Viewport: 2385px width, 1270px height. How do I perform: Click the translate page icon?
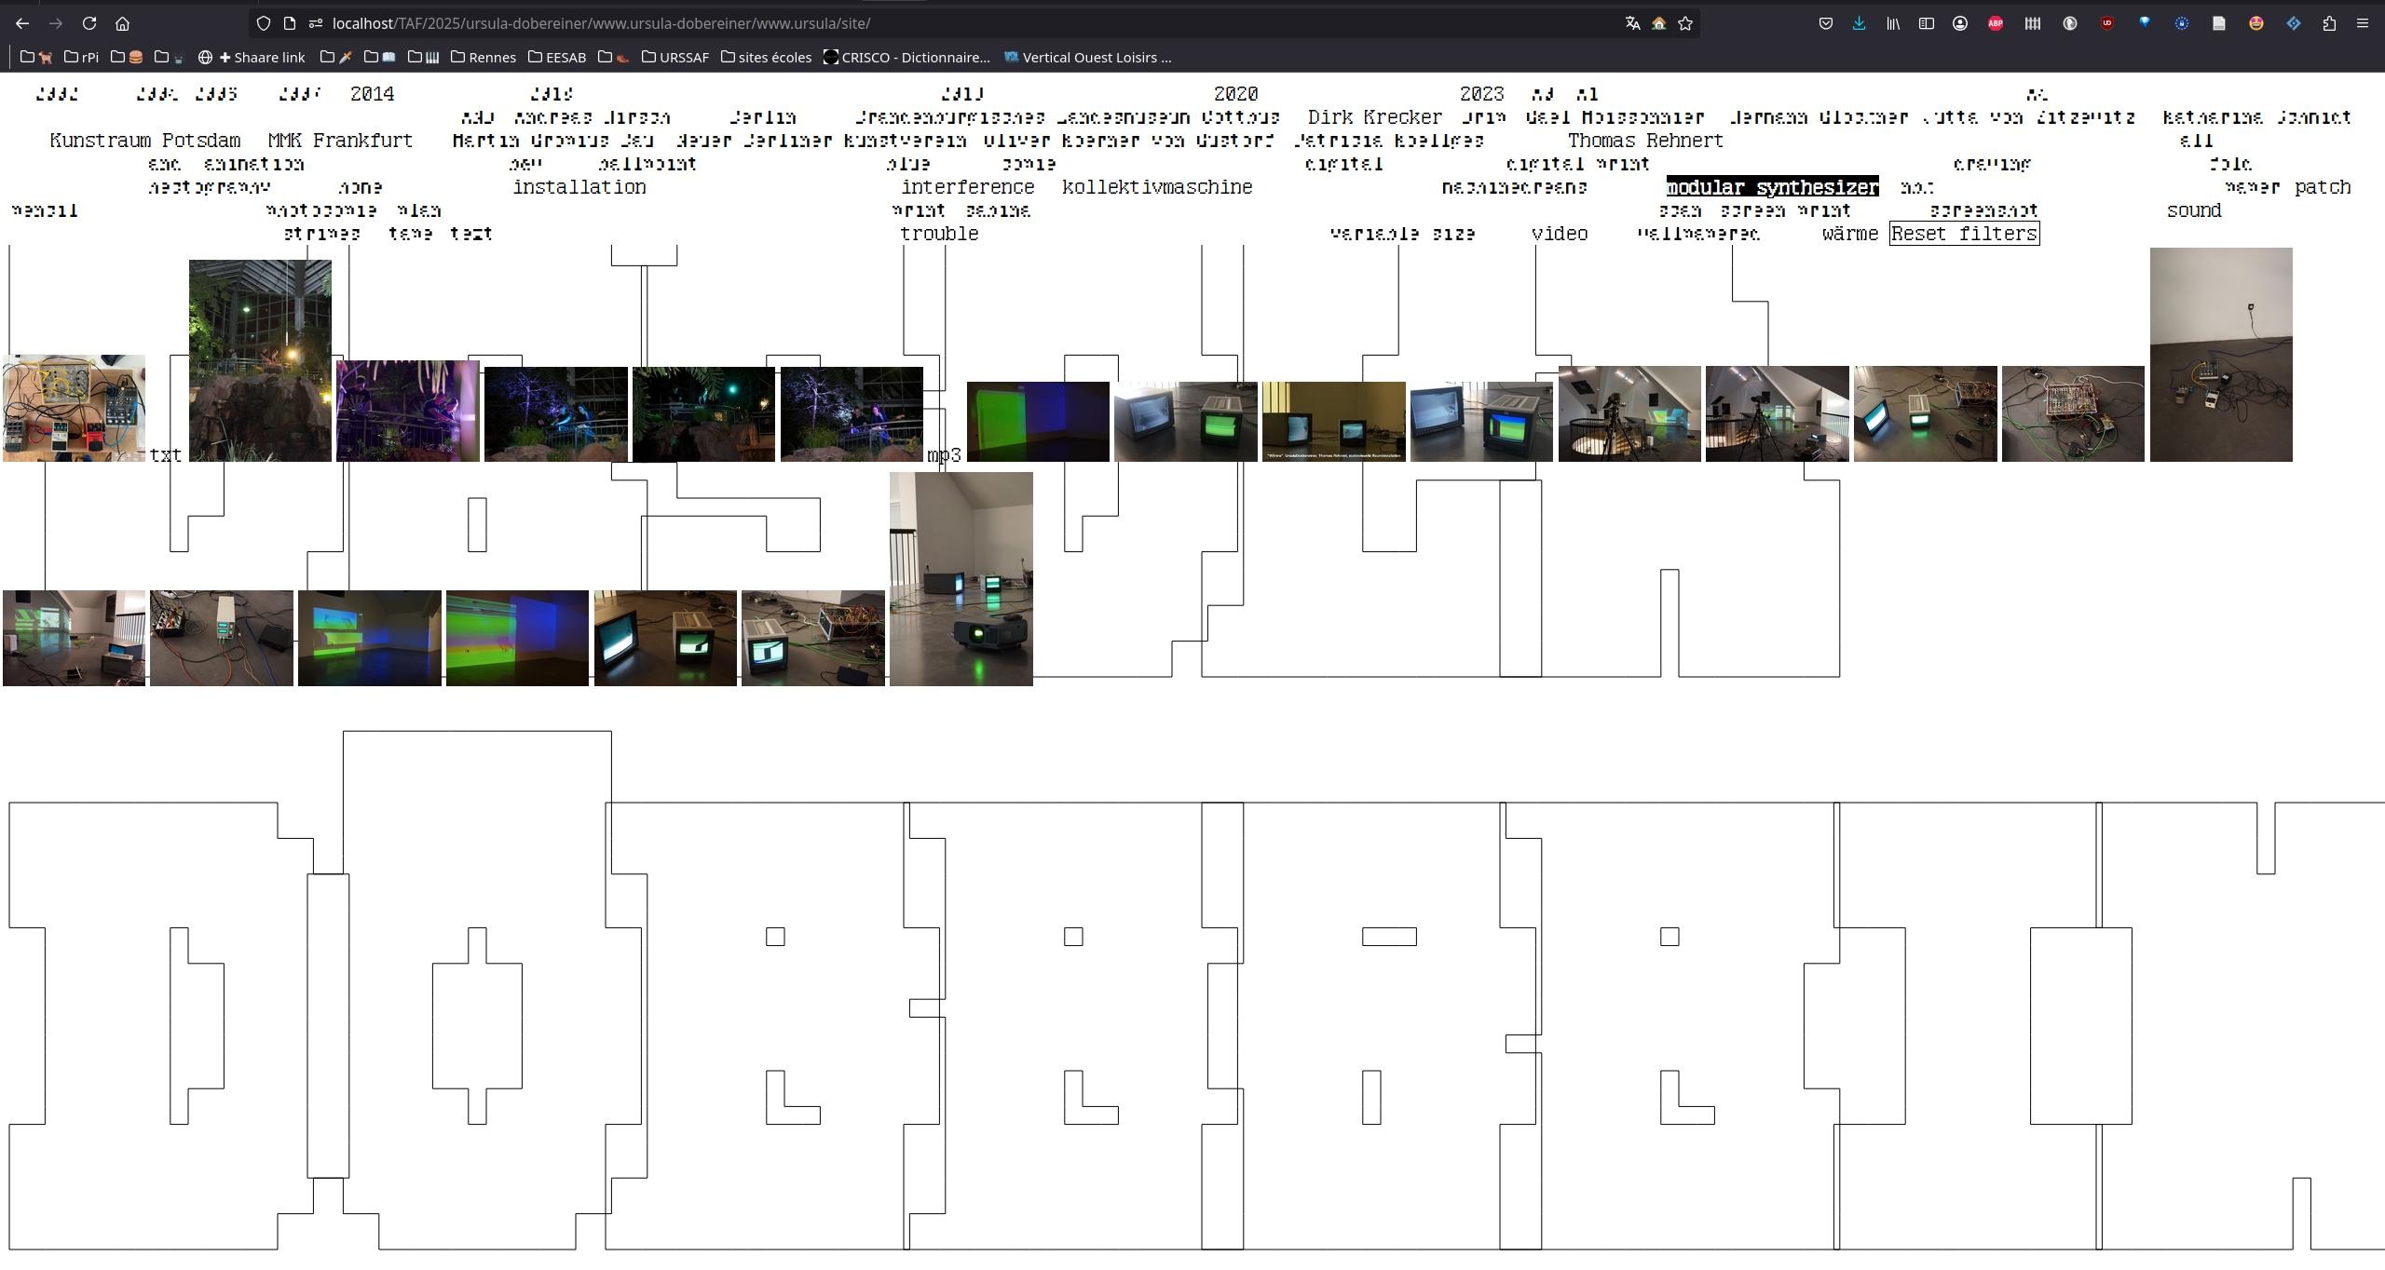(x=1632, y=23)
